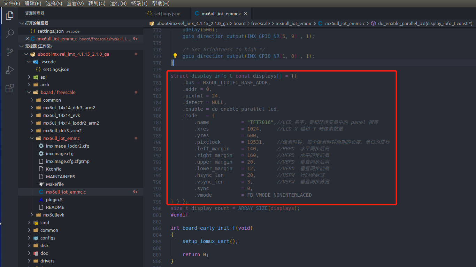Open the 终端(T) menu
Image resolution: width=476 pixels, height=267 pixels.
[138, 4]
